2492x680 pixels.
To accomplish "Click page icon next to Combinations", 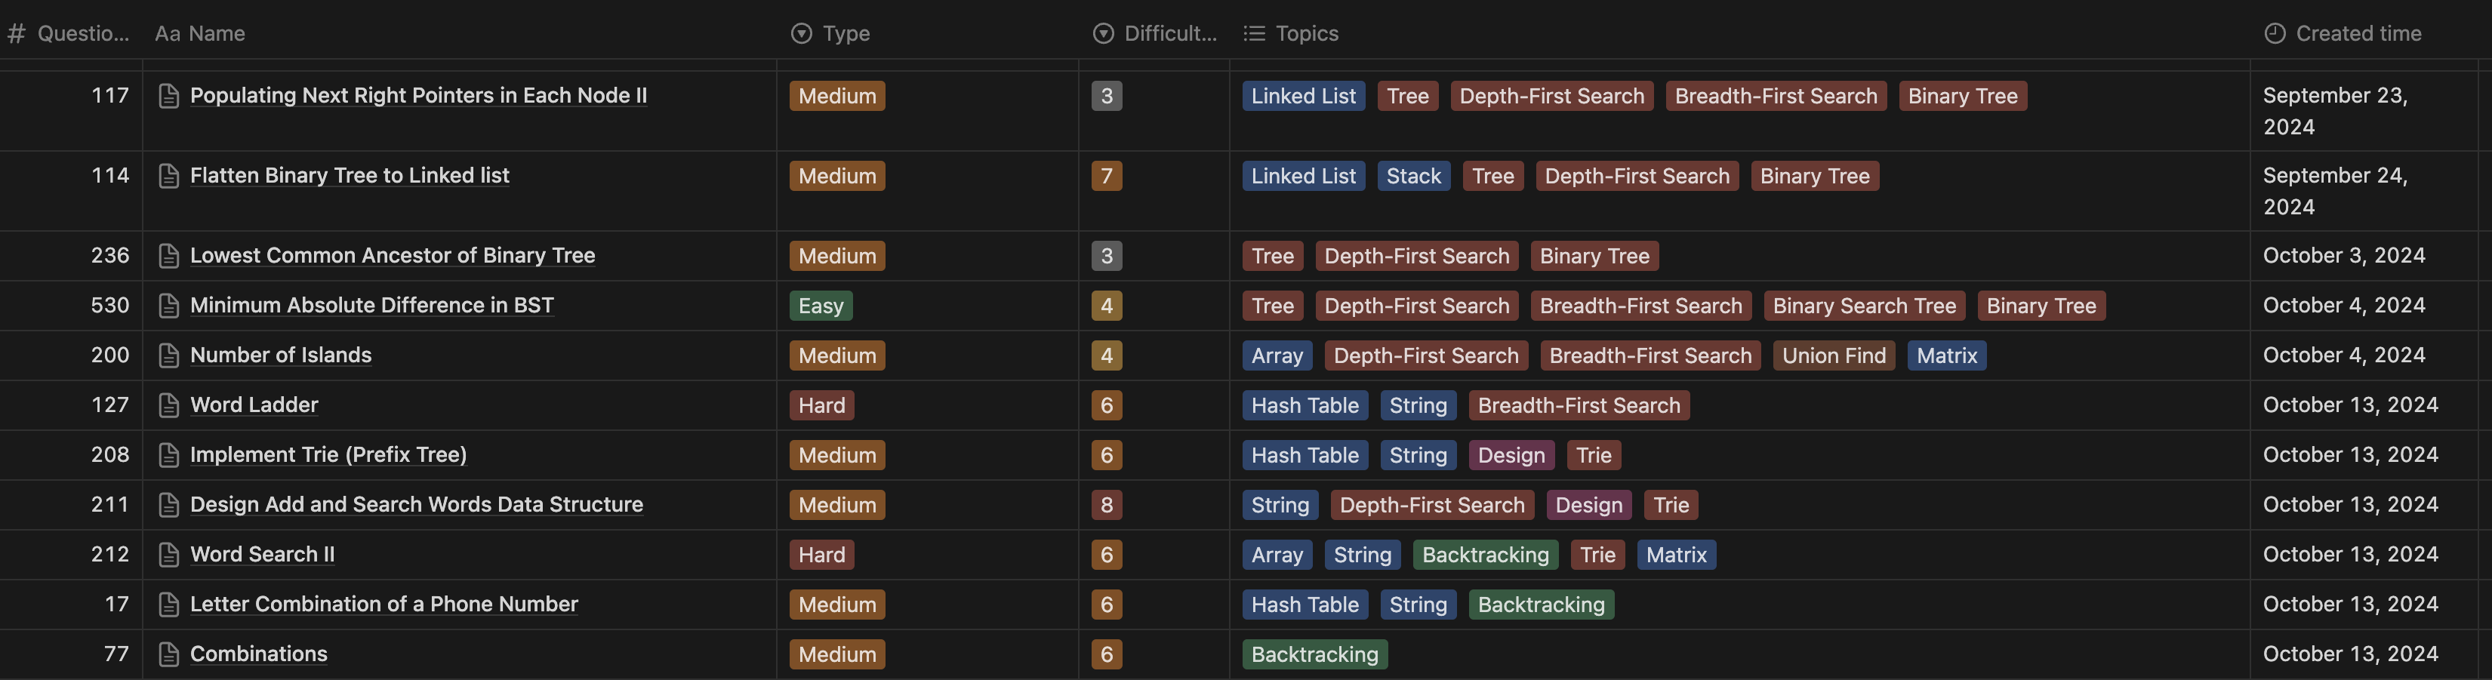I will [168, 655].
